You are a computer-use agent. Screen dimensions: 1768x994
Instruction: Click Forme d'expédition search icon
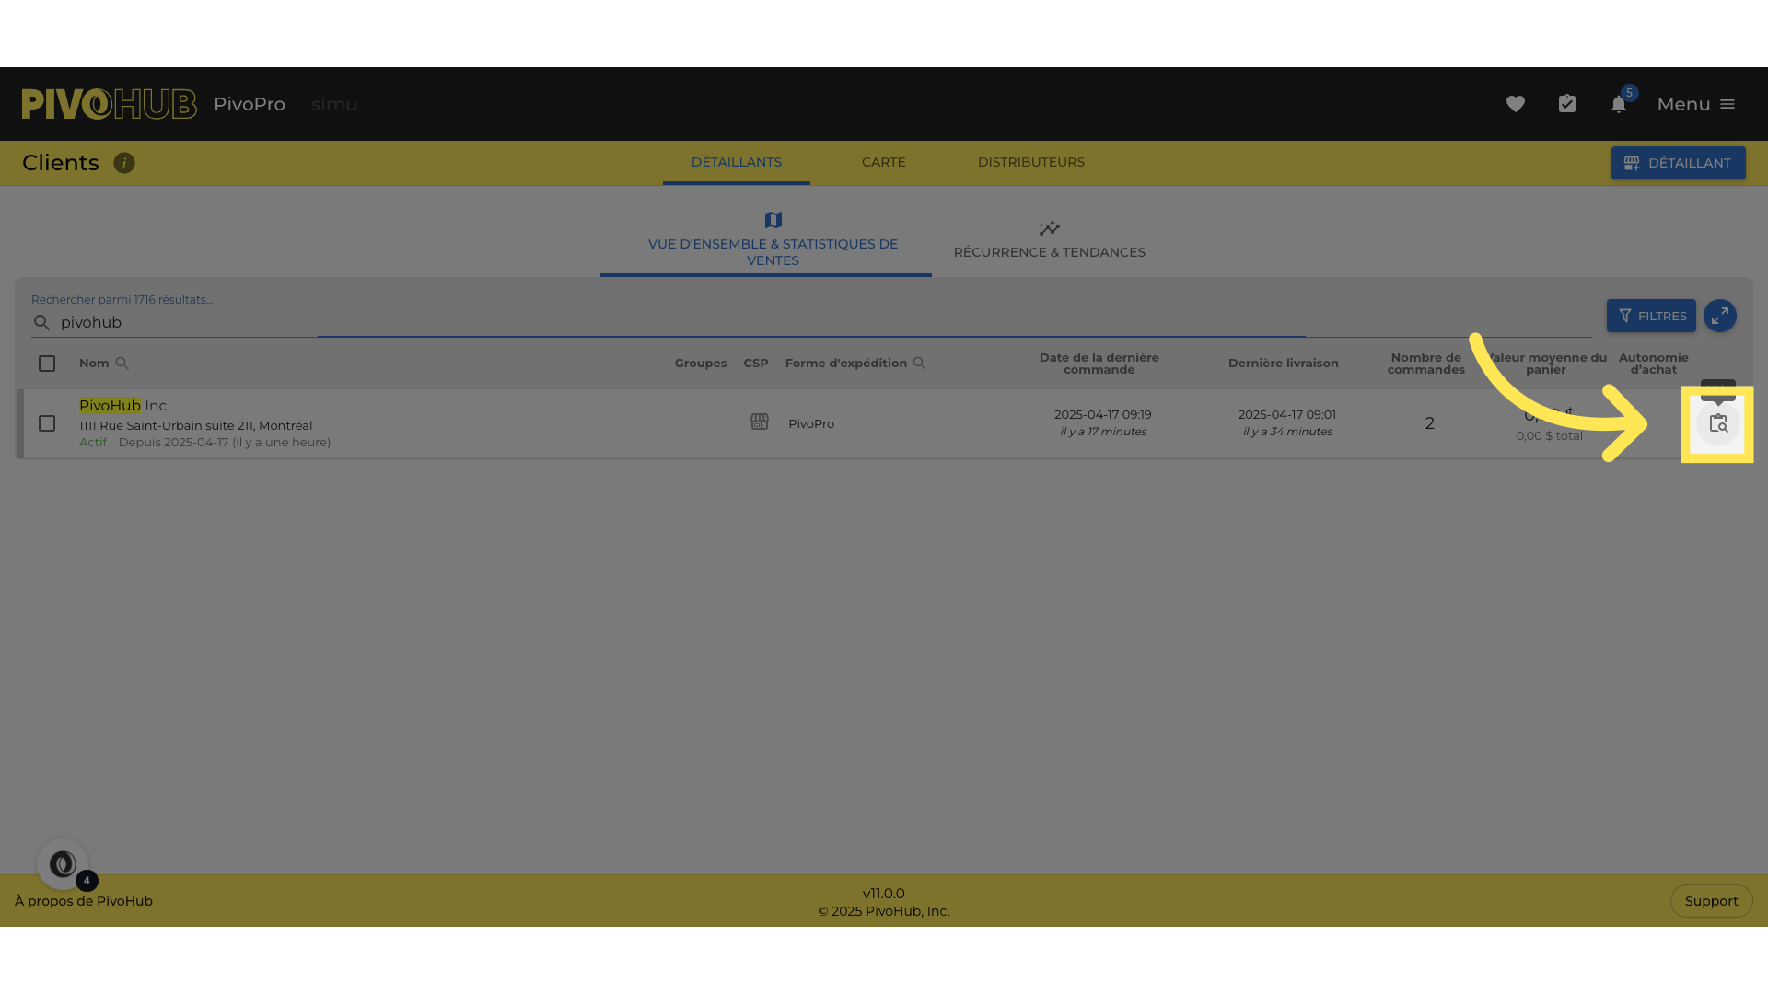point(919,364)
